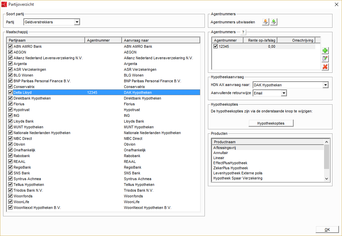
Task: Select the WoonNexxt Hypotheken B.V. row
Action: click(104, 208)
